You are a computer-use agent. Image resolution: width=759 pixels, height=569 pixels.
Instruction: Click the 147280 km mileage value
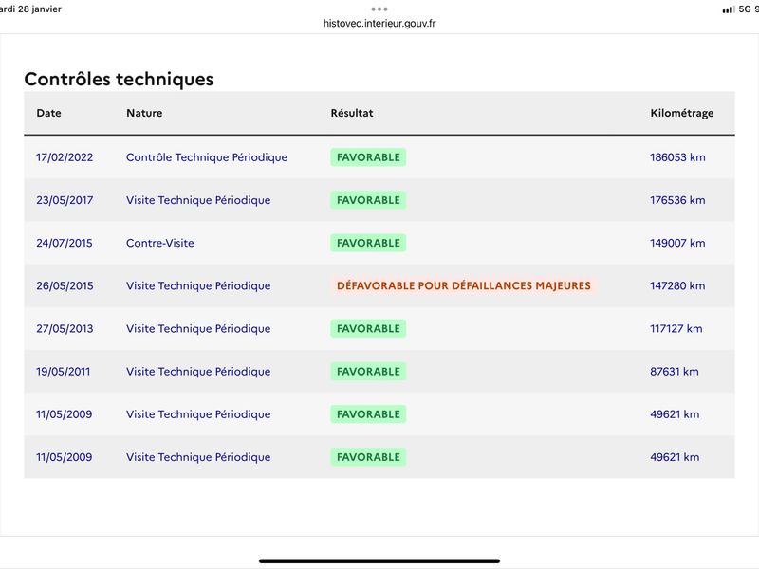click(x=677, y=285)
